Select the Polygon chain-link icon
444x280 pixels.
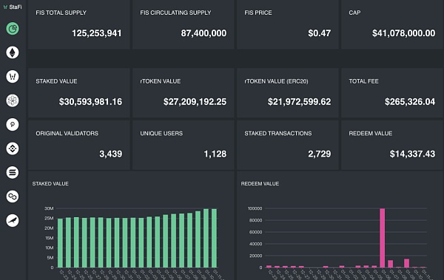(13, 197)
